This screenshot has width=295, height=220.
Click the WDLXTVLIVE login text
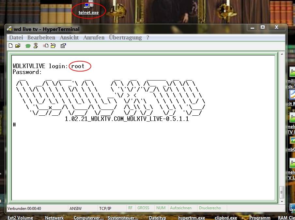(40, 66)
